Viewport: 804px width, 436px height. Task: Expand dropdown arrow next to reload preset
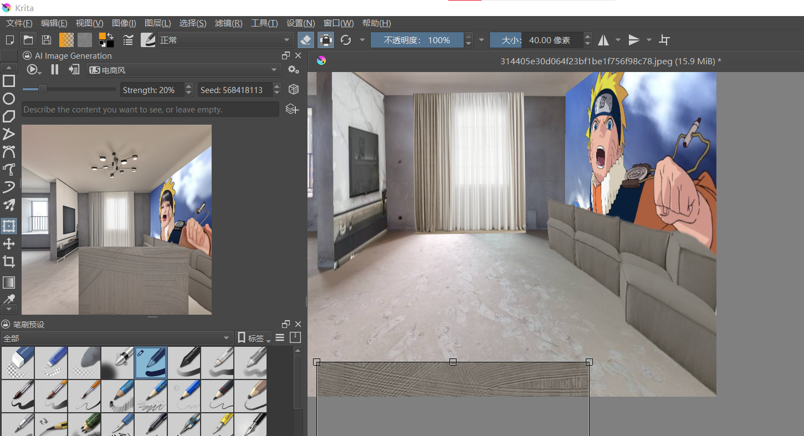tap(362, 40)
